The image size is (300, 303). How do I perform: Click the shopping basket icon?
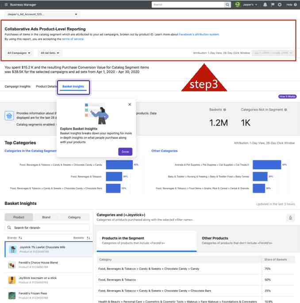pyautogui.click(x=9, y=116)
